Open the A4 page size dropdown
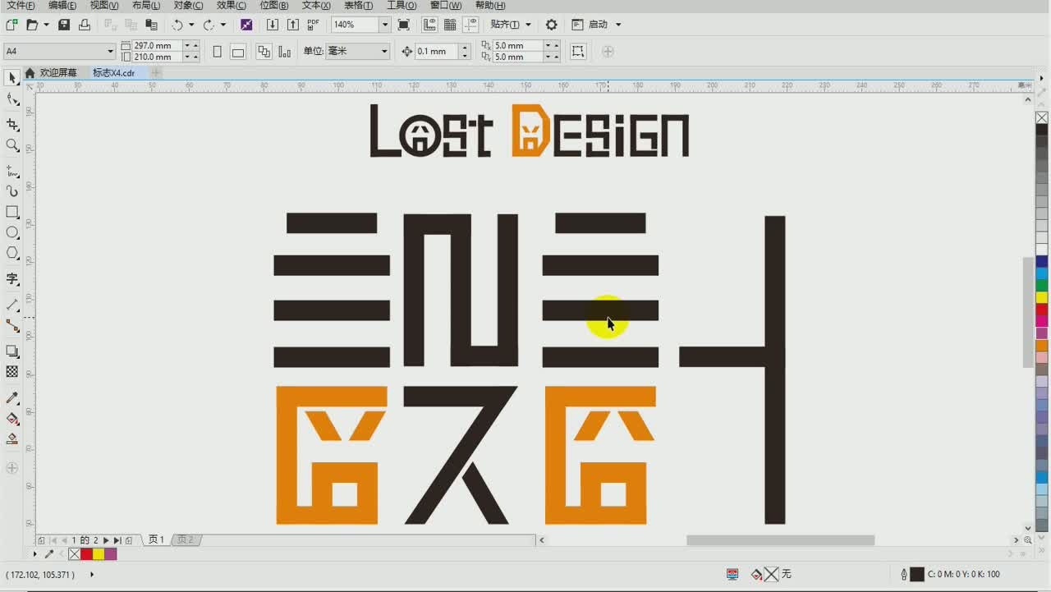1051x592 pixels. [x=110, y=51]
